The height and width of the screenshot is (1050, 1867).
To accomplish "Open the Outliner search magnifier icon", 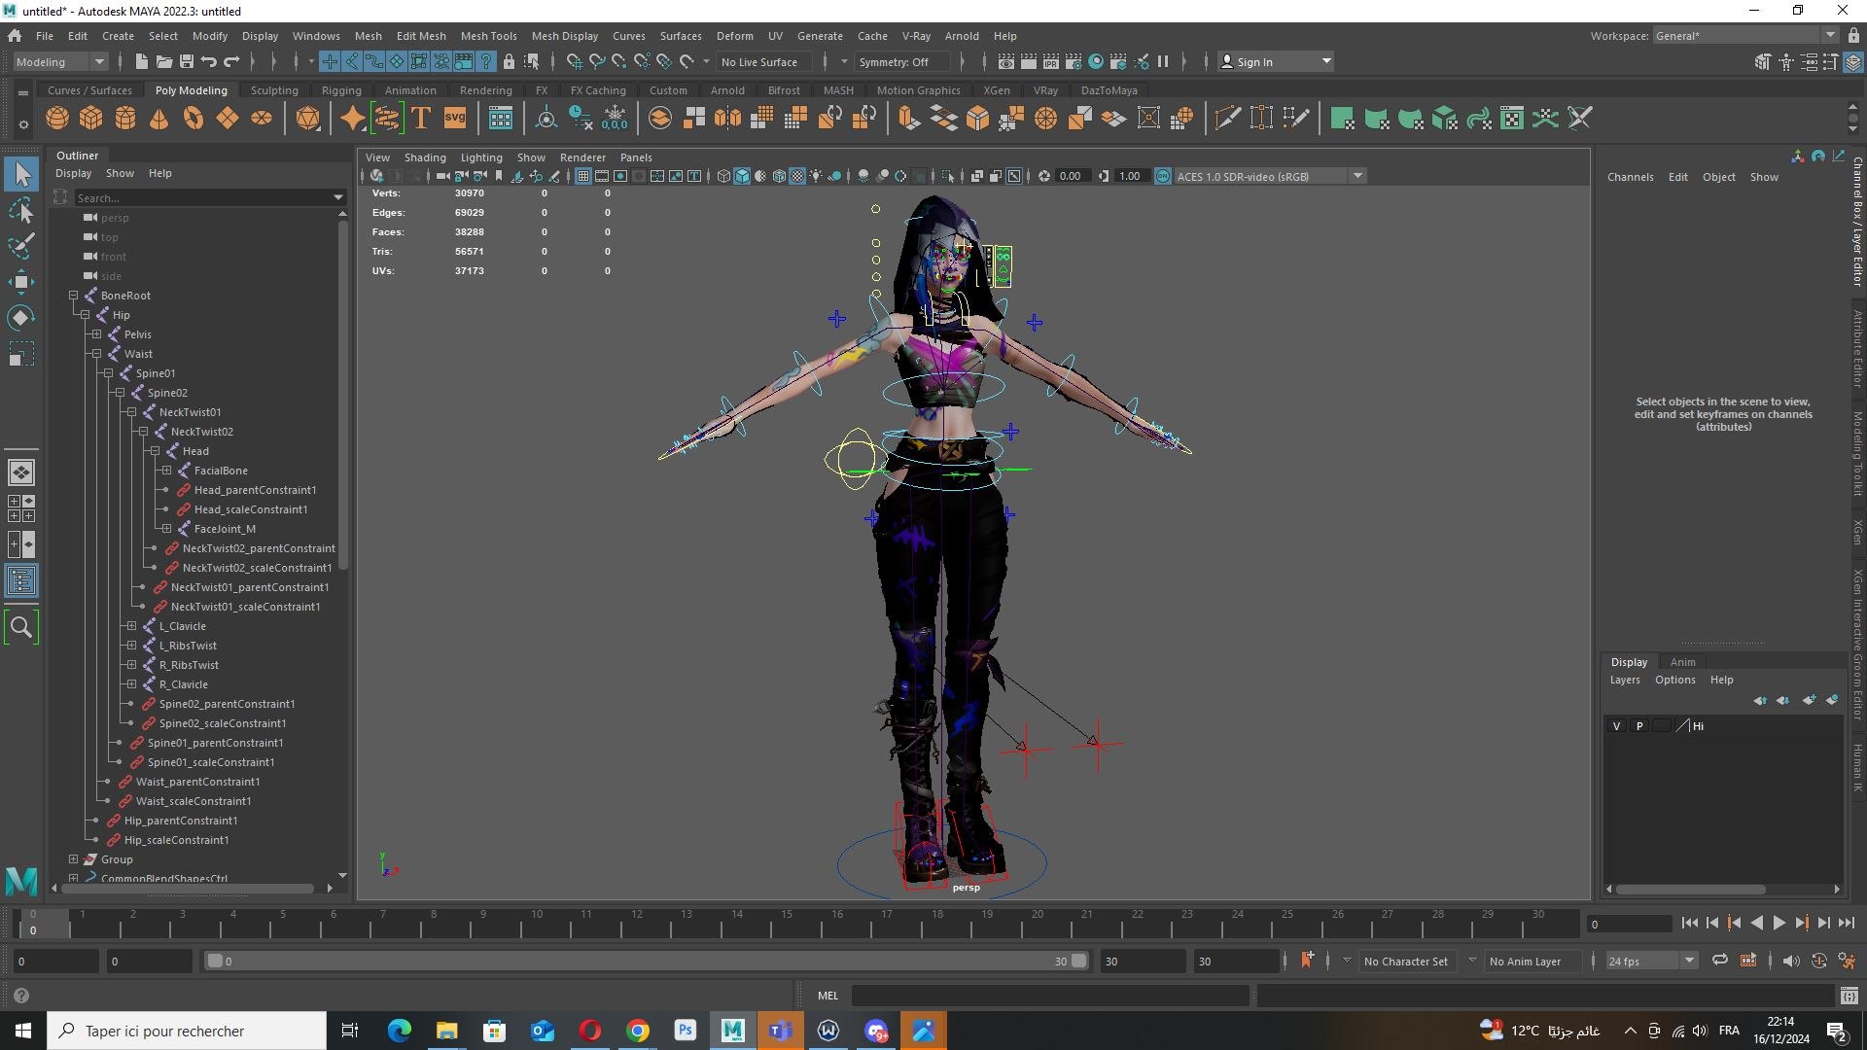I will pyautogui.click(x=21, y=627).
